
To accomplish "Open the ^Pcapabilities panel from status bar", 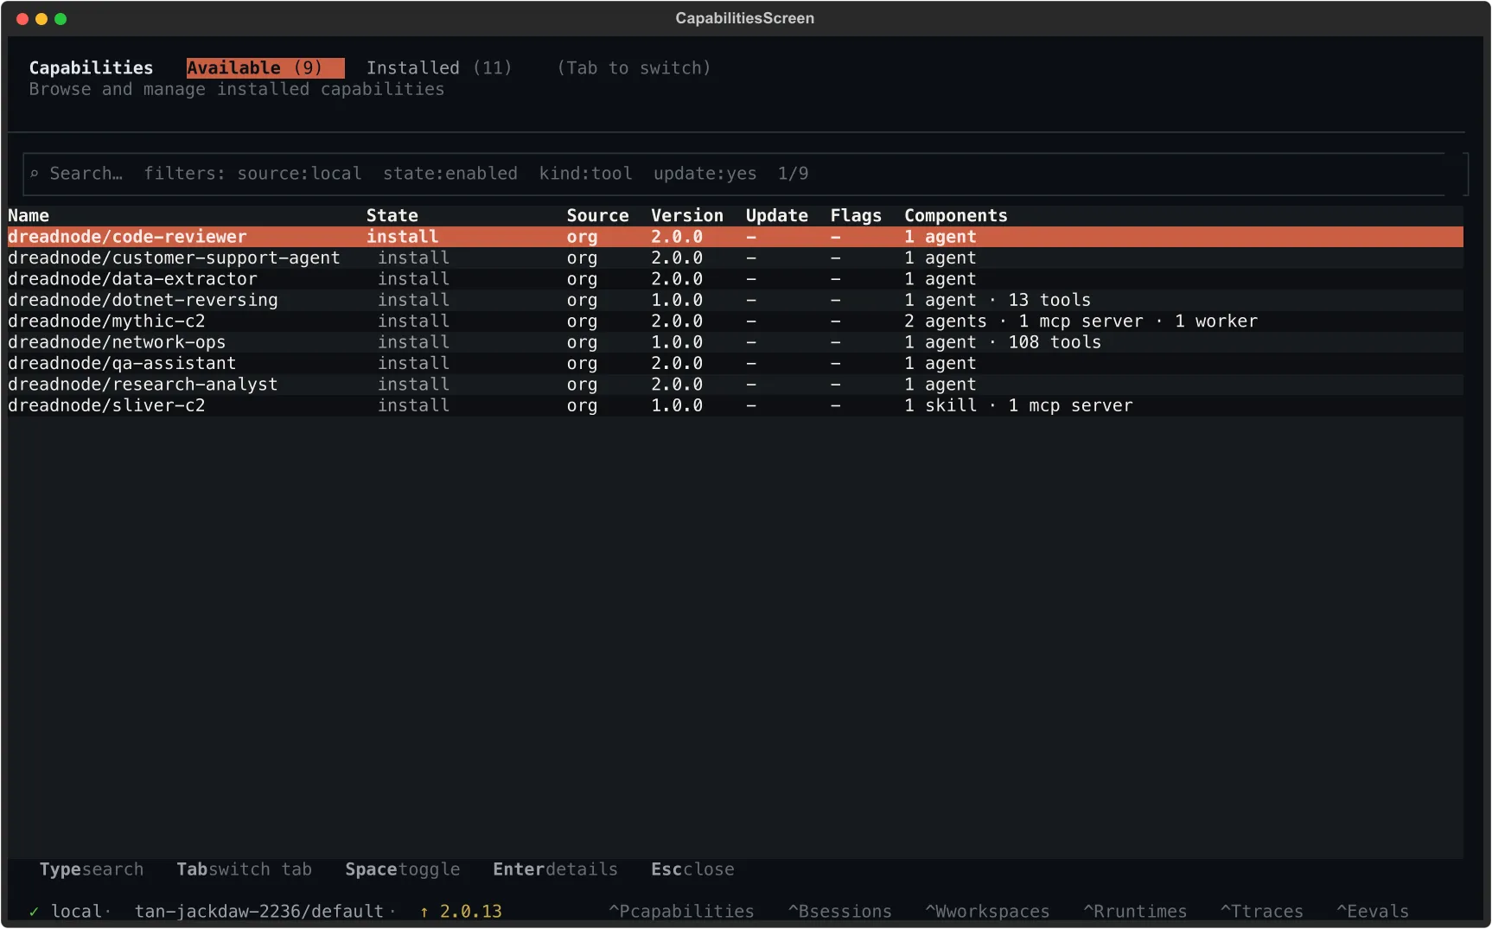I will click(681, 911).
